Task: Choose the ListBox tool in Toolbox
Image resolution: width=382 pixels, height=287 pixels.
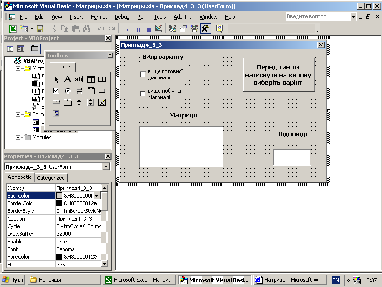Action: coord(102,79)
